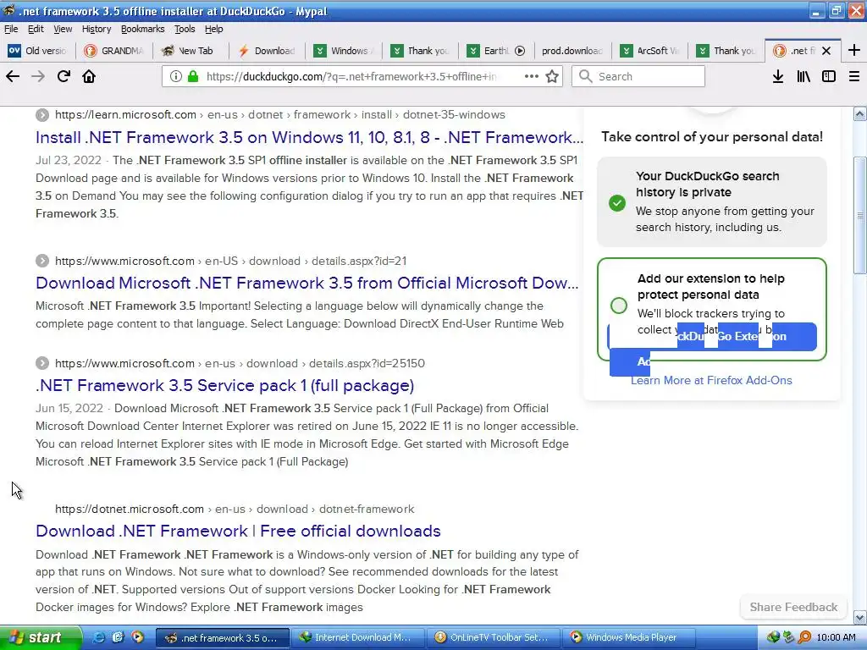Screen dimensions: 867x650
Task: Open the Tools menu
Action: [x=185, y=29]
